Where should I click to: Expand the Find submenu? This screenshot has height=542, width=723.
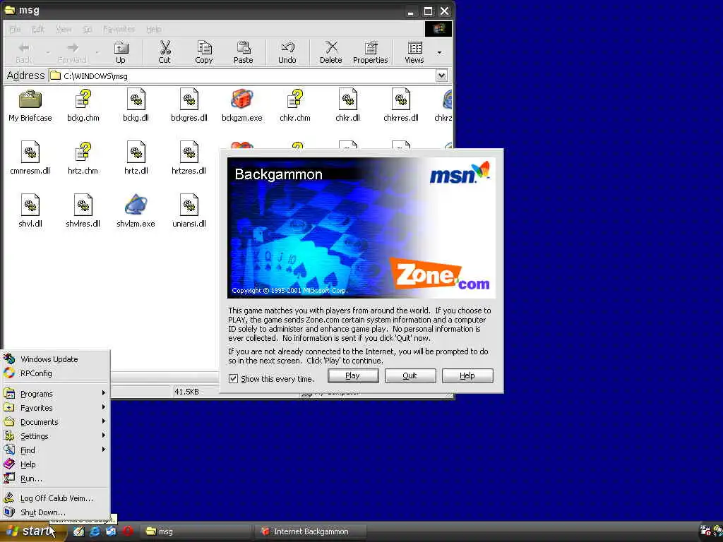point(55,450)
